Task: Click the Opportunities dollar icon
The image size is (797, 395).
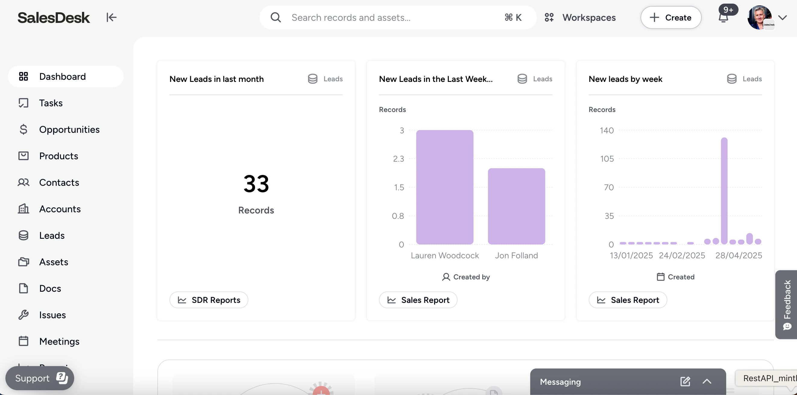Action: 24,129
